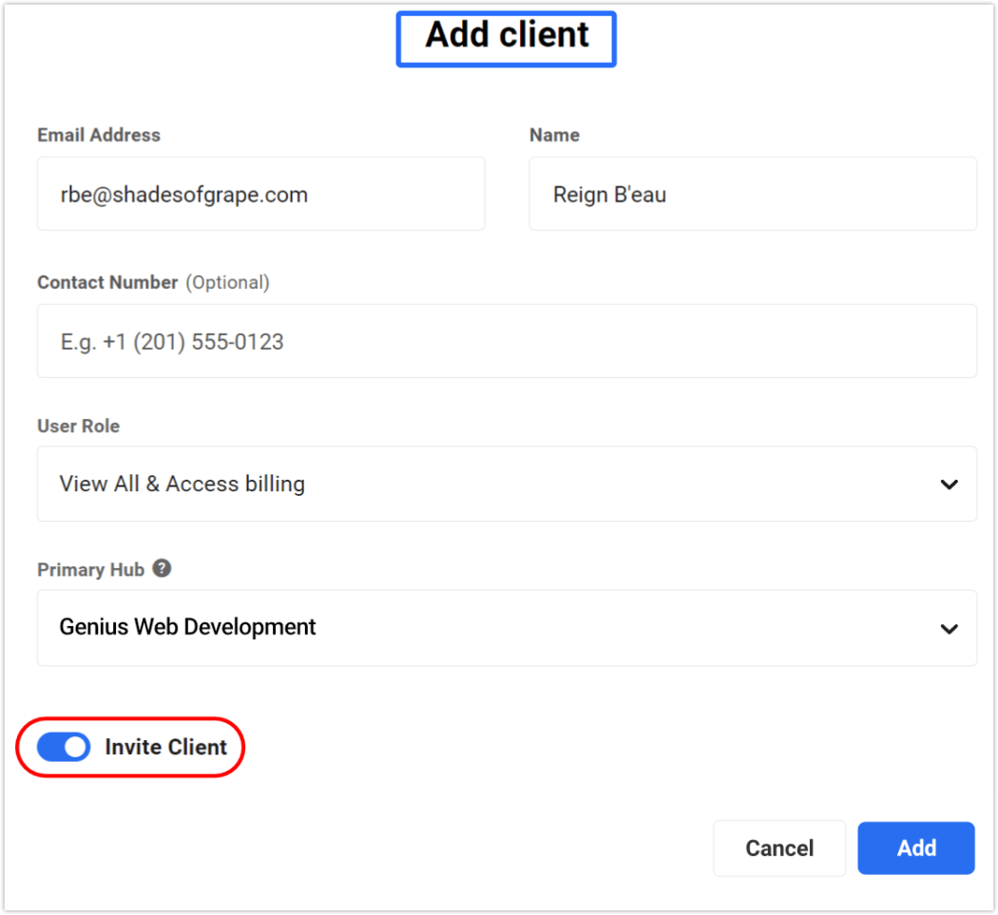Click the Add button

(x=916, y=848)
